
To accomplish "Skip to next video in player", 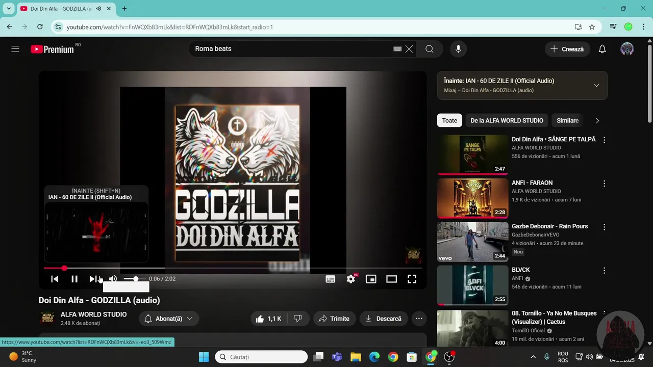I will (x=93, y=279).
